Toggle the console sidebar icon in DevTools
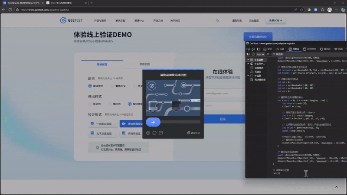The width and height of the screenshot is (347, 195). [x=248, y=54]
